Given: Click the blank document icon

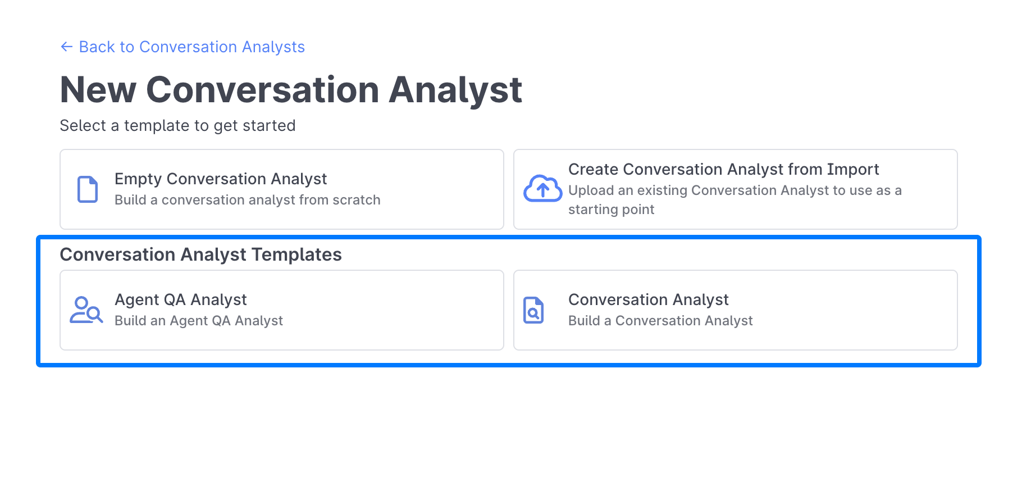Looking at the screenshot, I should (x=88, y=189).
